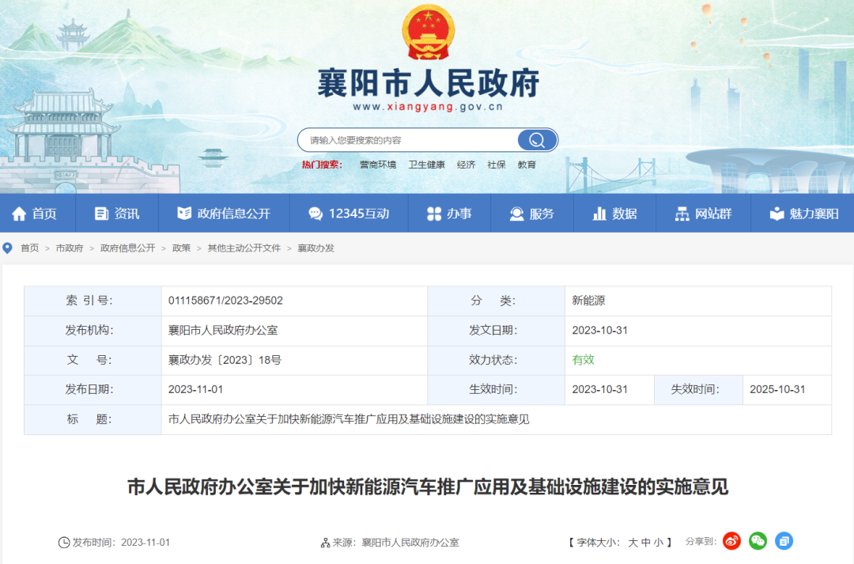Open the 魅力襄阳 navigation tab
This screenshot has width=854, height=564.
click(804, 214)
